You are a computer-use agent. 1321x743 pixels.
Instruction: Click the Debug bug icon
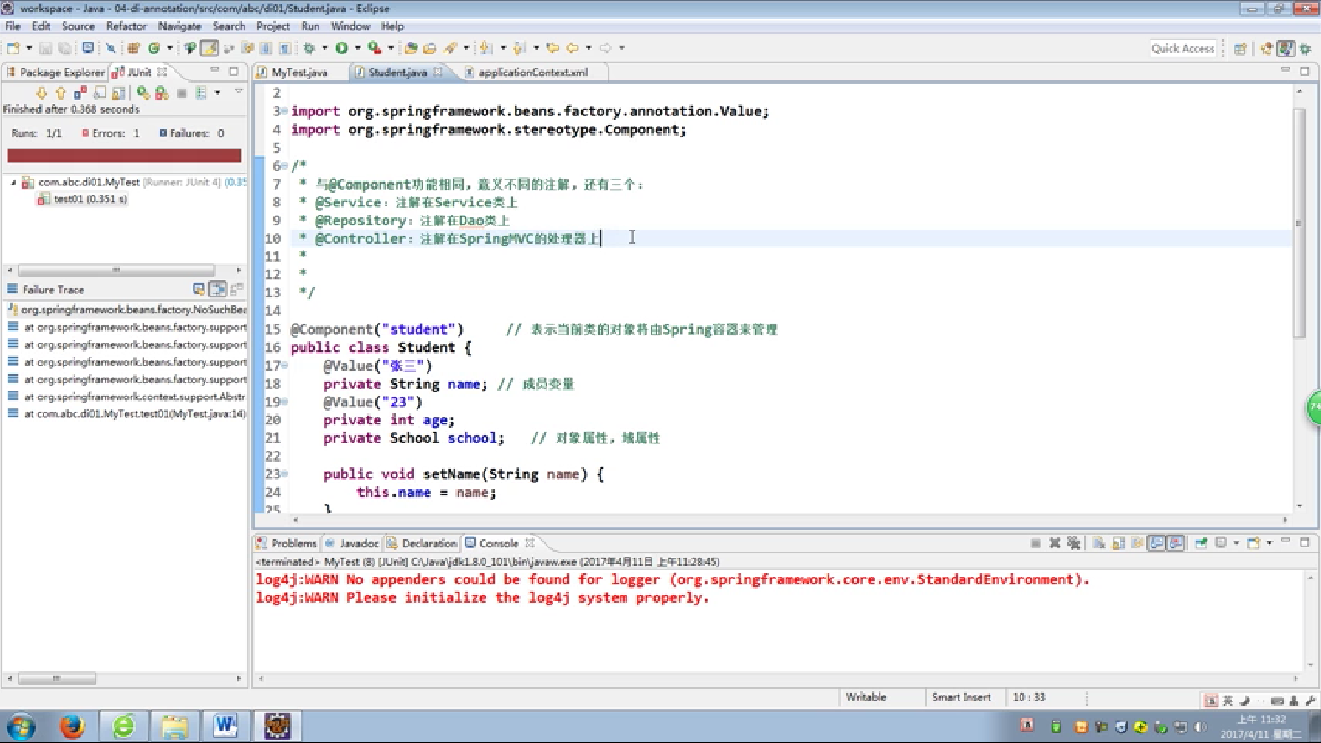309,48
